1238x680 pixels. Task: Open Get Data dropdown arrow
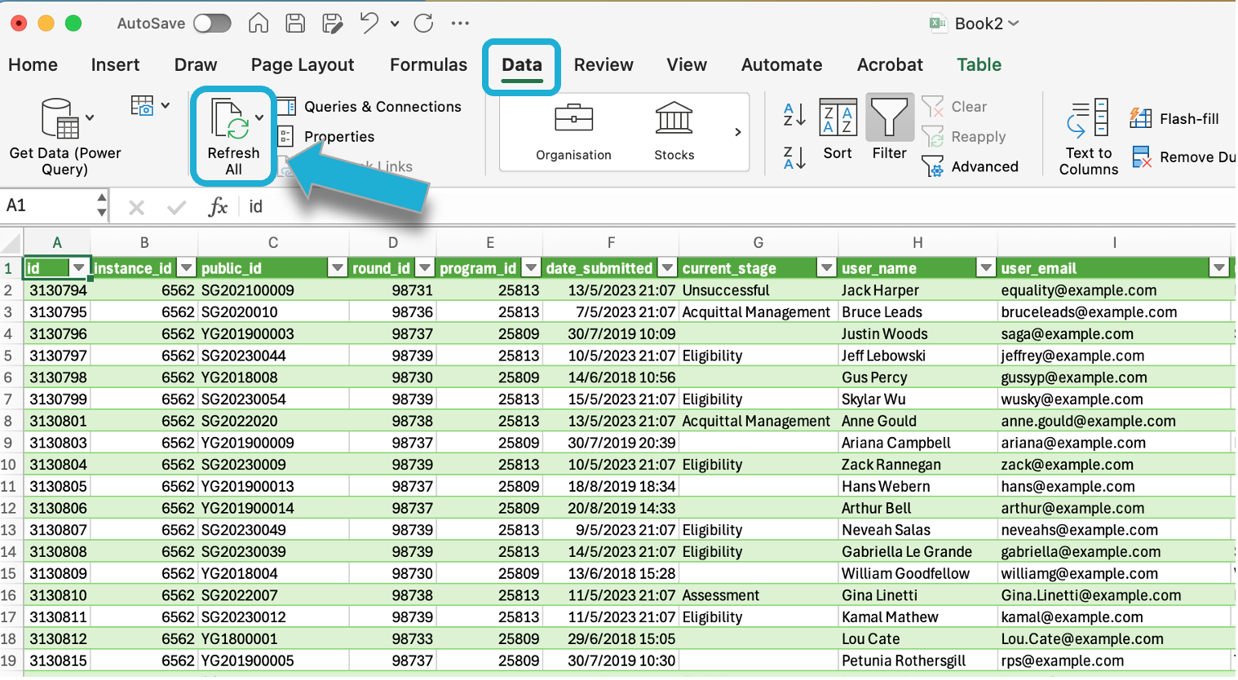pos(90,117)
